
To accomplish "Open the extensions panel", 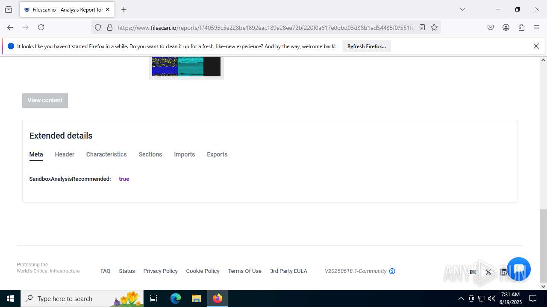I will (x=521, y=27).
